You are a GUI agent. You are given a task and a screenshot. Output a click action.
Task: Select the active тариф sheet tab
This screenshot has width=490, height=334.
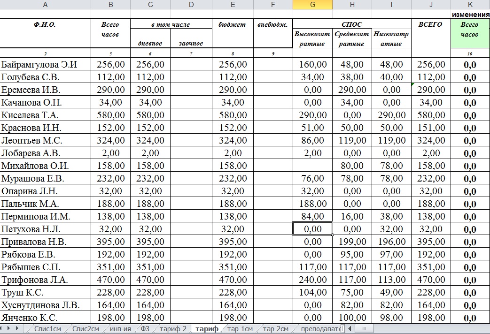click(x=207, y=329)
